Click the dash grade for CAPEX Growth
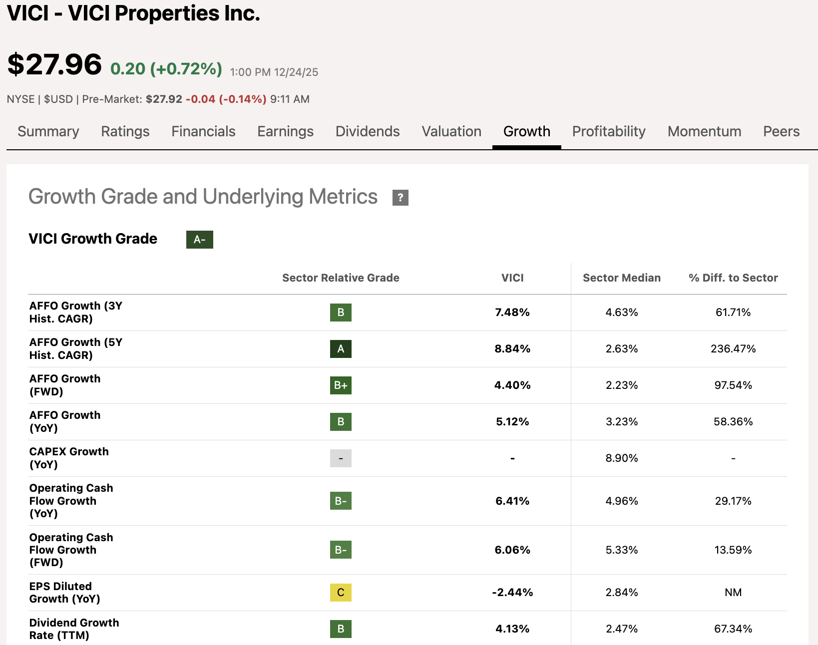Image resolution: width=818 pixels, height=645 pixels. (x=341, y=458)
